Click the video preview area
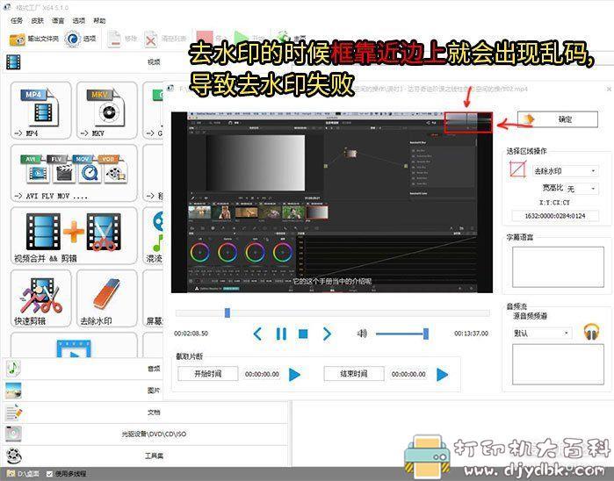 332,202
